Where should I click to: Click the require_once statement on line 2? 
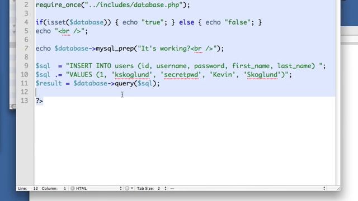click(x=113, y=5)
